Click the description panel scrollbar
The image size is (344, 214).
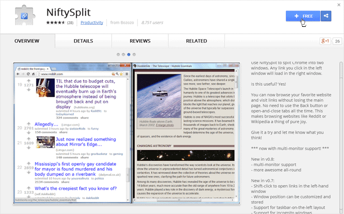click(x=341, y=138)
